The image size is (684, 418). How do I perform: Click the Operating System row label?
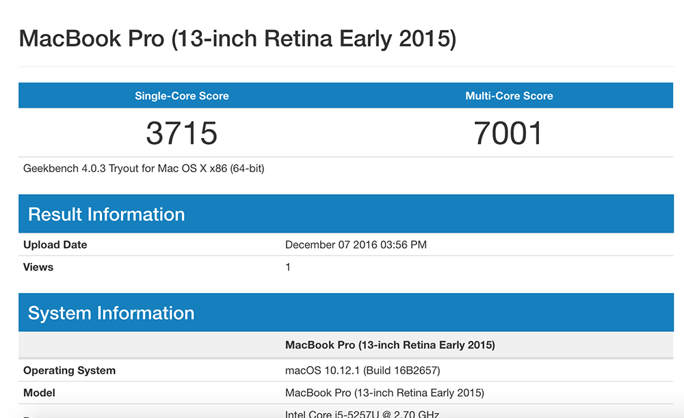click(69, 370)
